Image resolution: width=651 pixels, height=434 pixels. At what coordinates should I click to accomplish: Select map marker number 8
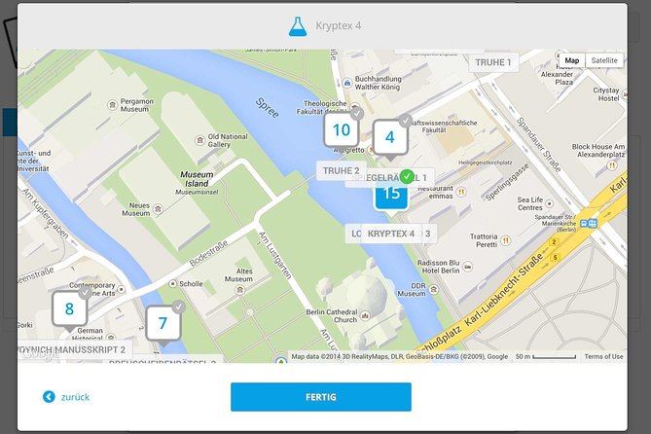click(69, 309)
